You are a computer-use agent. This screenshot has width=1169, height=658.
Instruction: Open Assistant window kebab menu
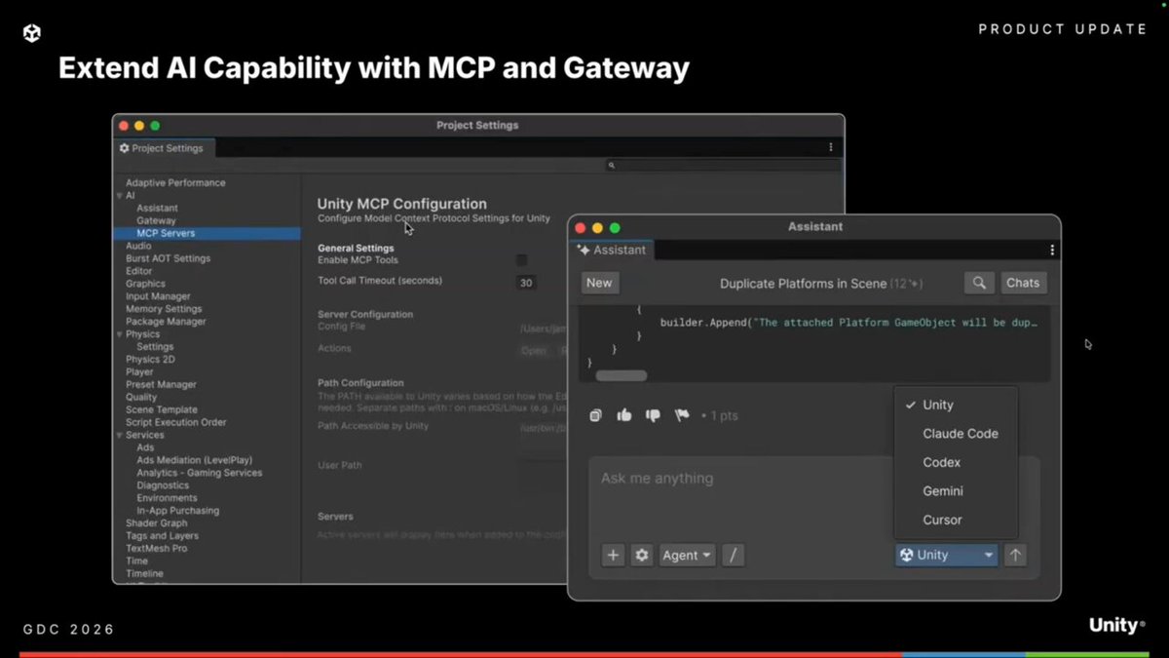[x=1052, y=251]
